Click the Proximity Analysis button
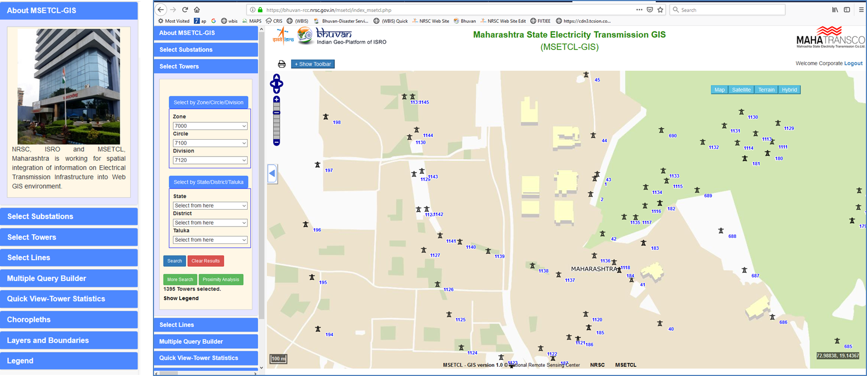The image size is (867, 376). click(221, 279)
